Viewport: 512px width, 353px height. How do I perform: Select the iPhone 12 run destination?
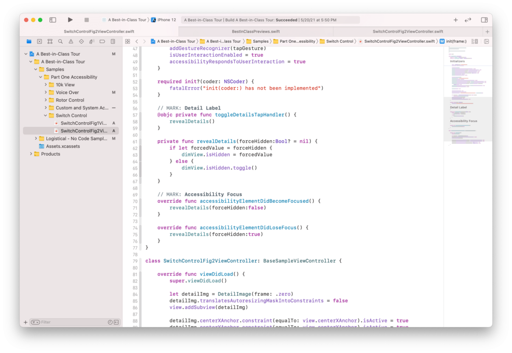click(163, 20)
